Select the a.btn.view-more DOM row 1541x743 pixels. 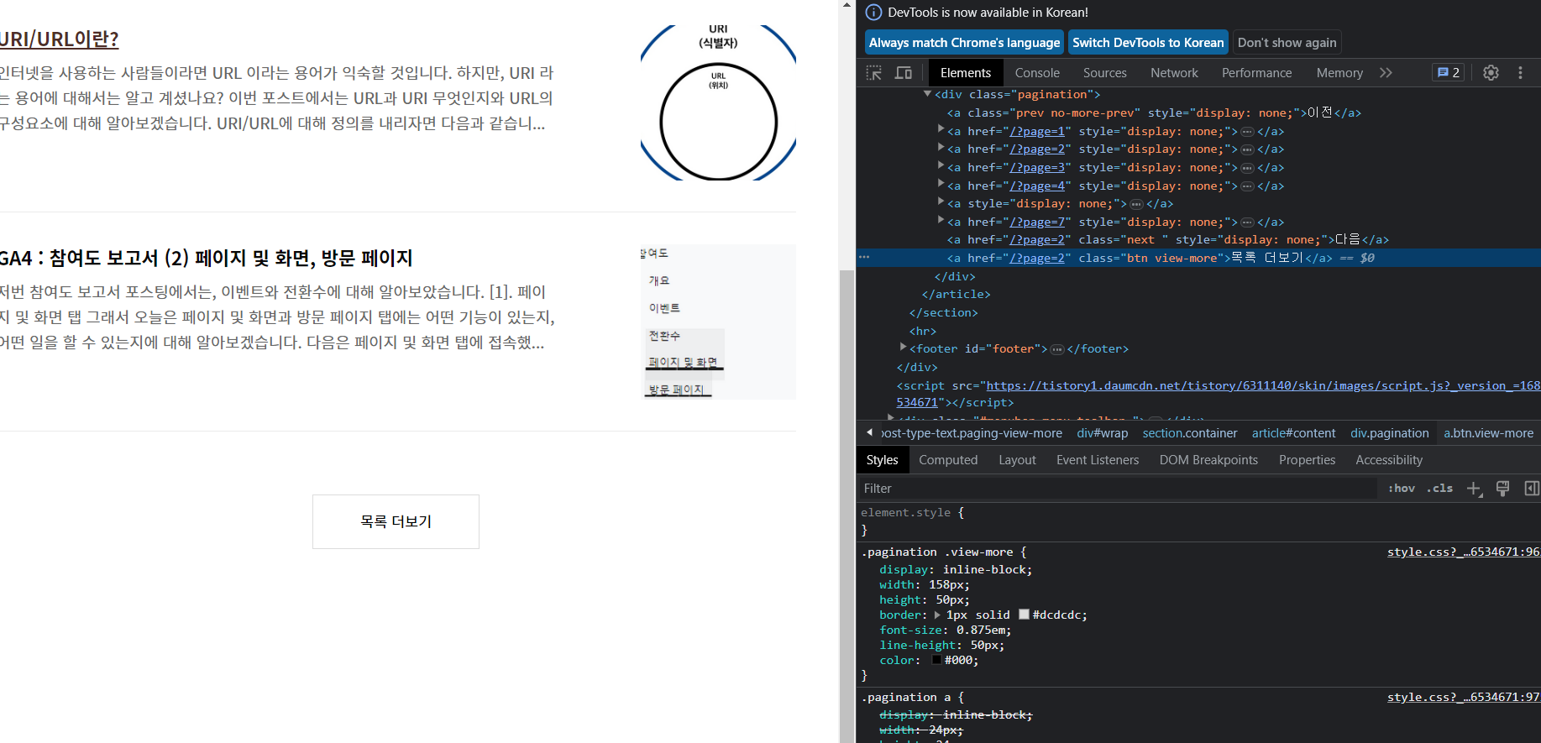coord(1198,259)
